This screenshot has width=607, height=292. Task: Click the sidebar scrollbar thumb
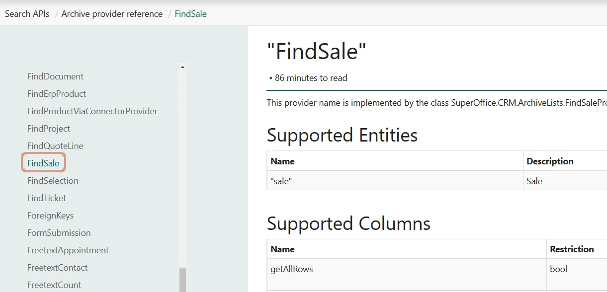[182, 280]
